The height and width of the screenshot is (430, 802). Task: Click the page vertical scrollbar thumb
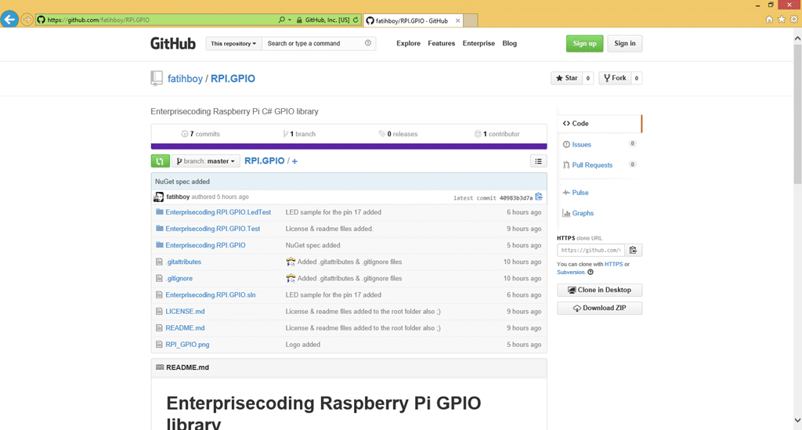797,114
